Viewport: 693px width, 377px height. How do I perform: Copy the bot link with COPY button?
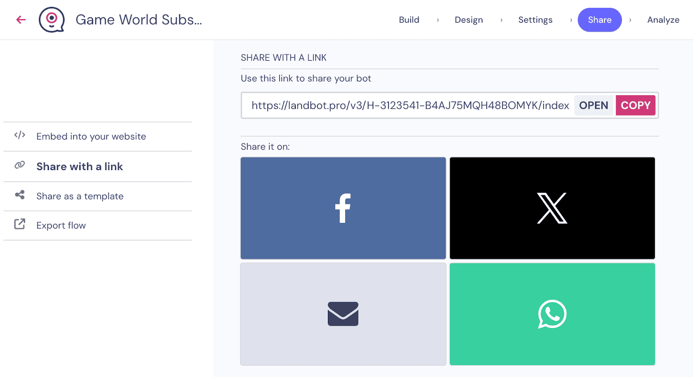coord(635,105)
